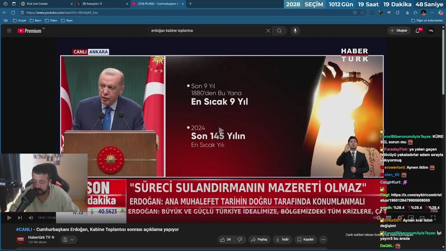Image resolution: width=446 pixels, height=251 pixels.
Task: Reload the page with the refresh icon
Action: click(13, 13)
